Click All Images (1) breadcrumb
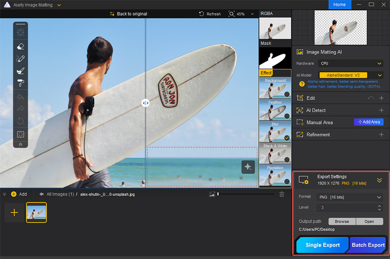The height and width of the screenshot is (259, 390). click(61, 194)
